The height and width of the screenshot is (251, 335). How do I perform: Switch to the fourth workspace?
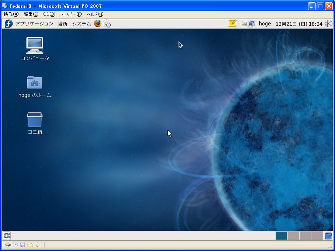[x=317, y=236]
